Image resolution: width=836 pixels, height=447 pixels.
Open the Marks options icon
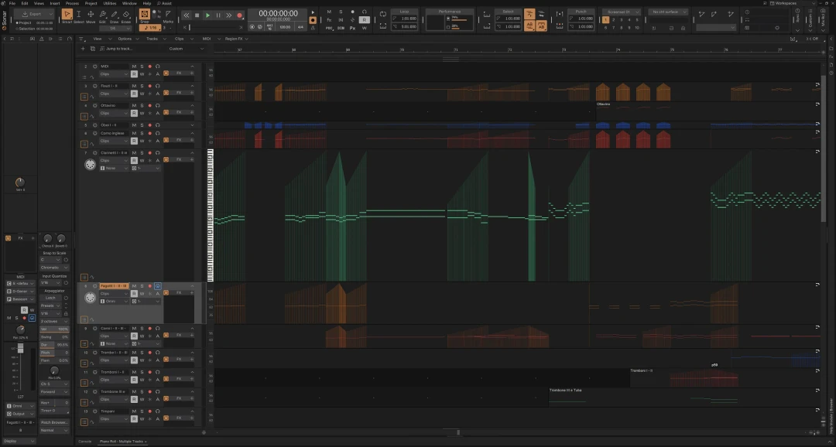[x=168, y=15]
